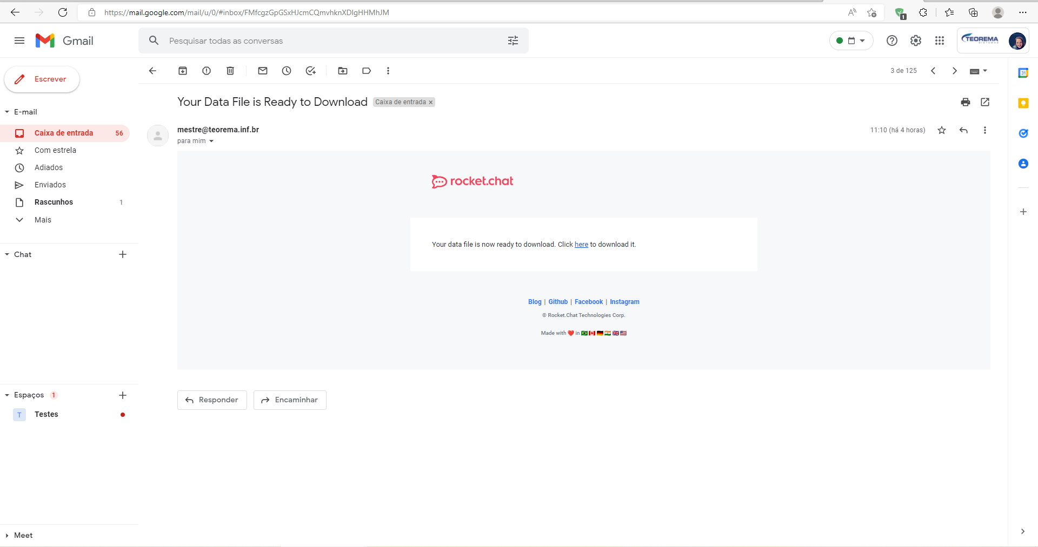Open browser settings ellipsis menu
Screen dimensions: 1038x547
point(1023,12)
